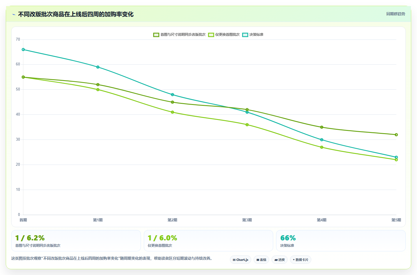Click the 10 y-axis tick label
The image size is (417, 275).
click(18, 190)
